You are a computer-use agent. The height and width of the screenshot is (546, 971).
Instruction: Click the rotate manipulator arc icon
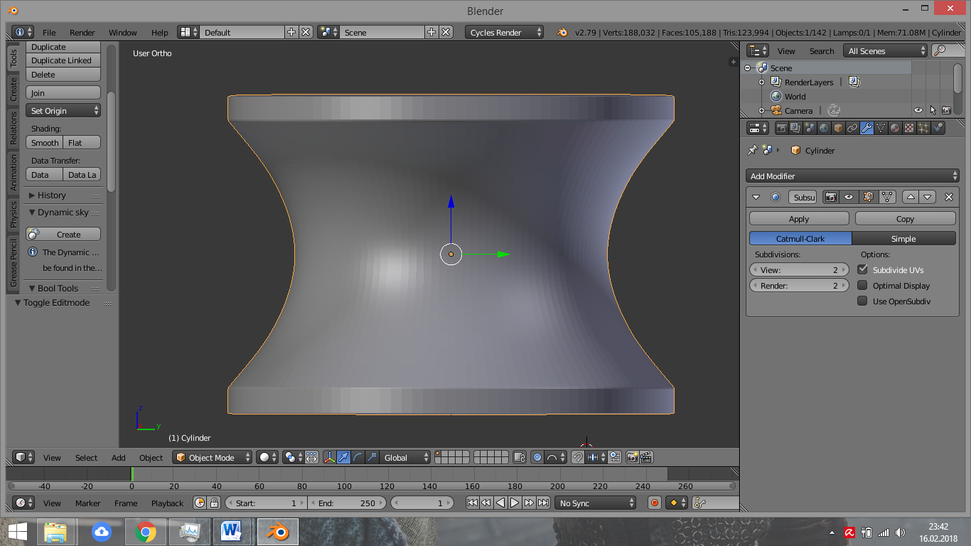coord(358,457)
